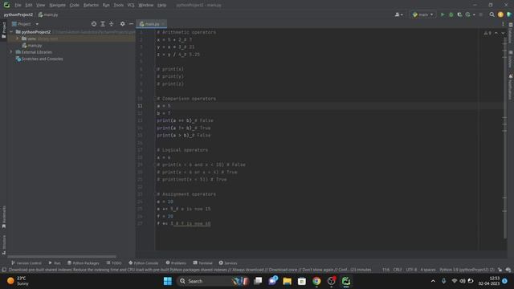514x289 pixels.
Task: Go to next highlighted problem arrow
Action: (x=503, y=33)
